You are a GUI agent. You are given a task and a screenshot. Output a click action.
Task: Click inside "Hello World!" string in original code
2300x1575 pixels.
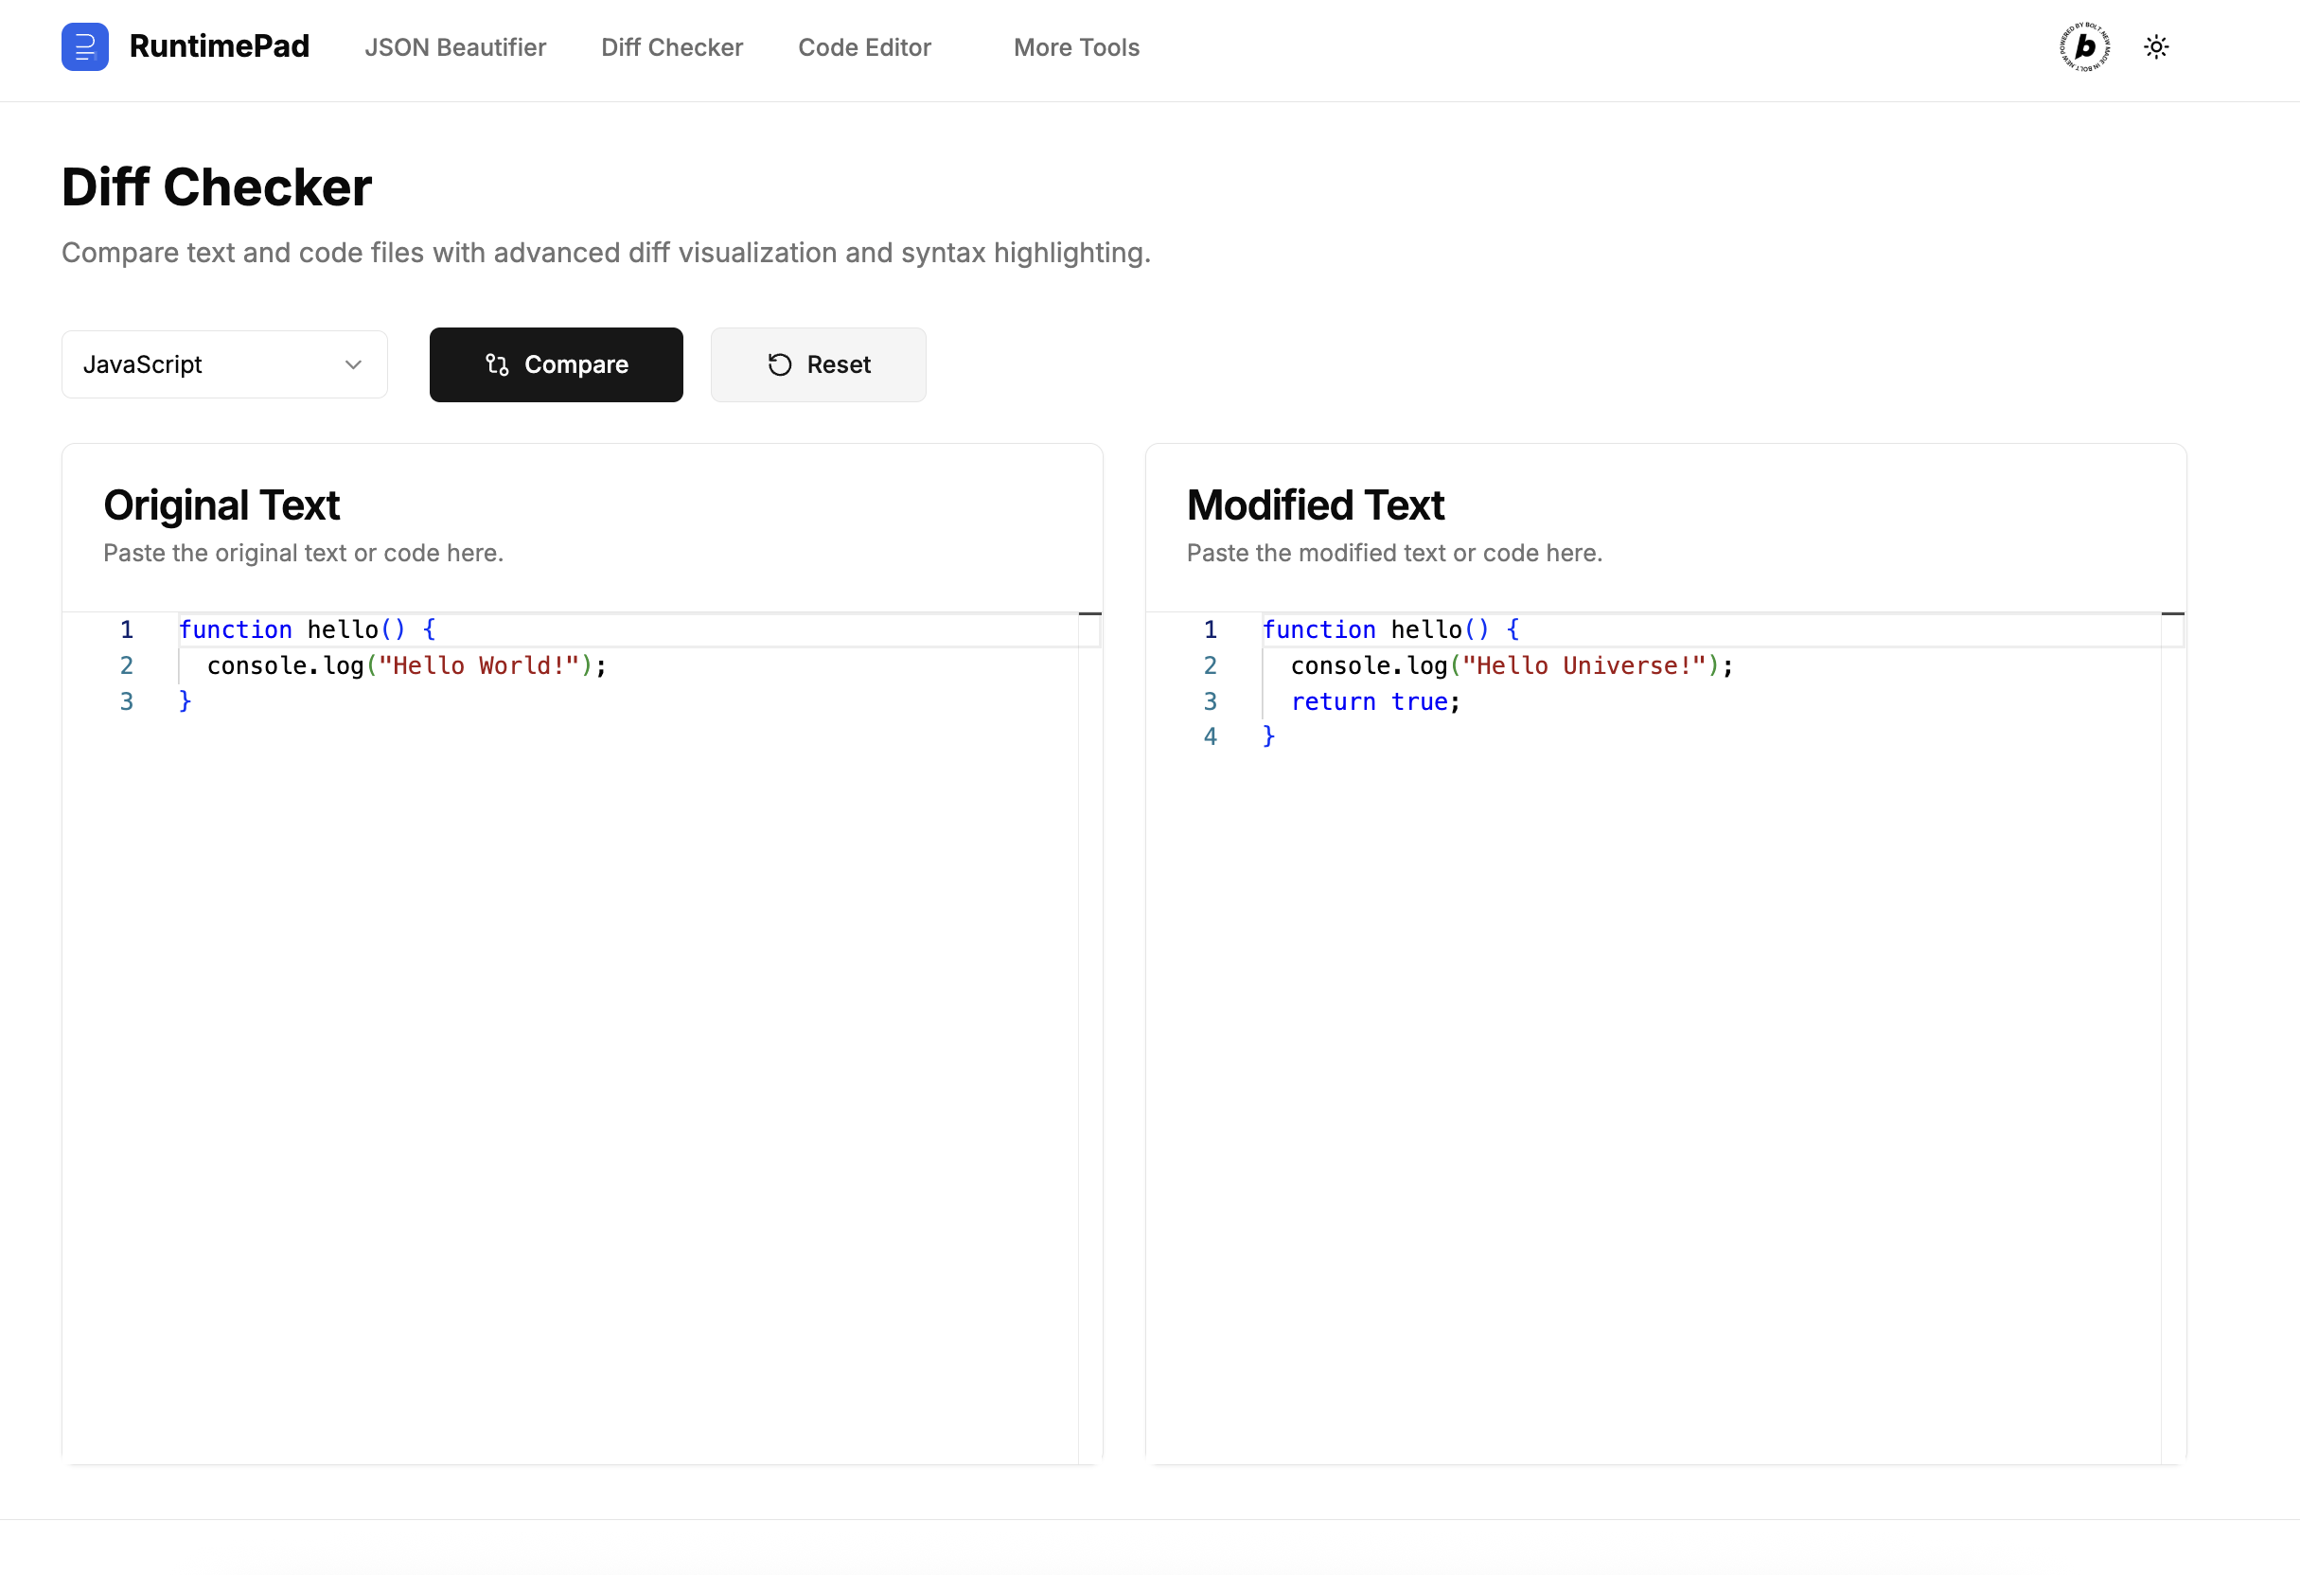tap(478, 665)
